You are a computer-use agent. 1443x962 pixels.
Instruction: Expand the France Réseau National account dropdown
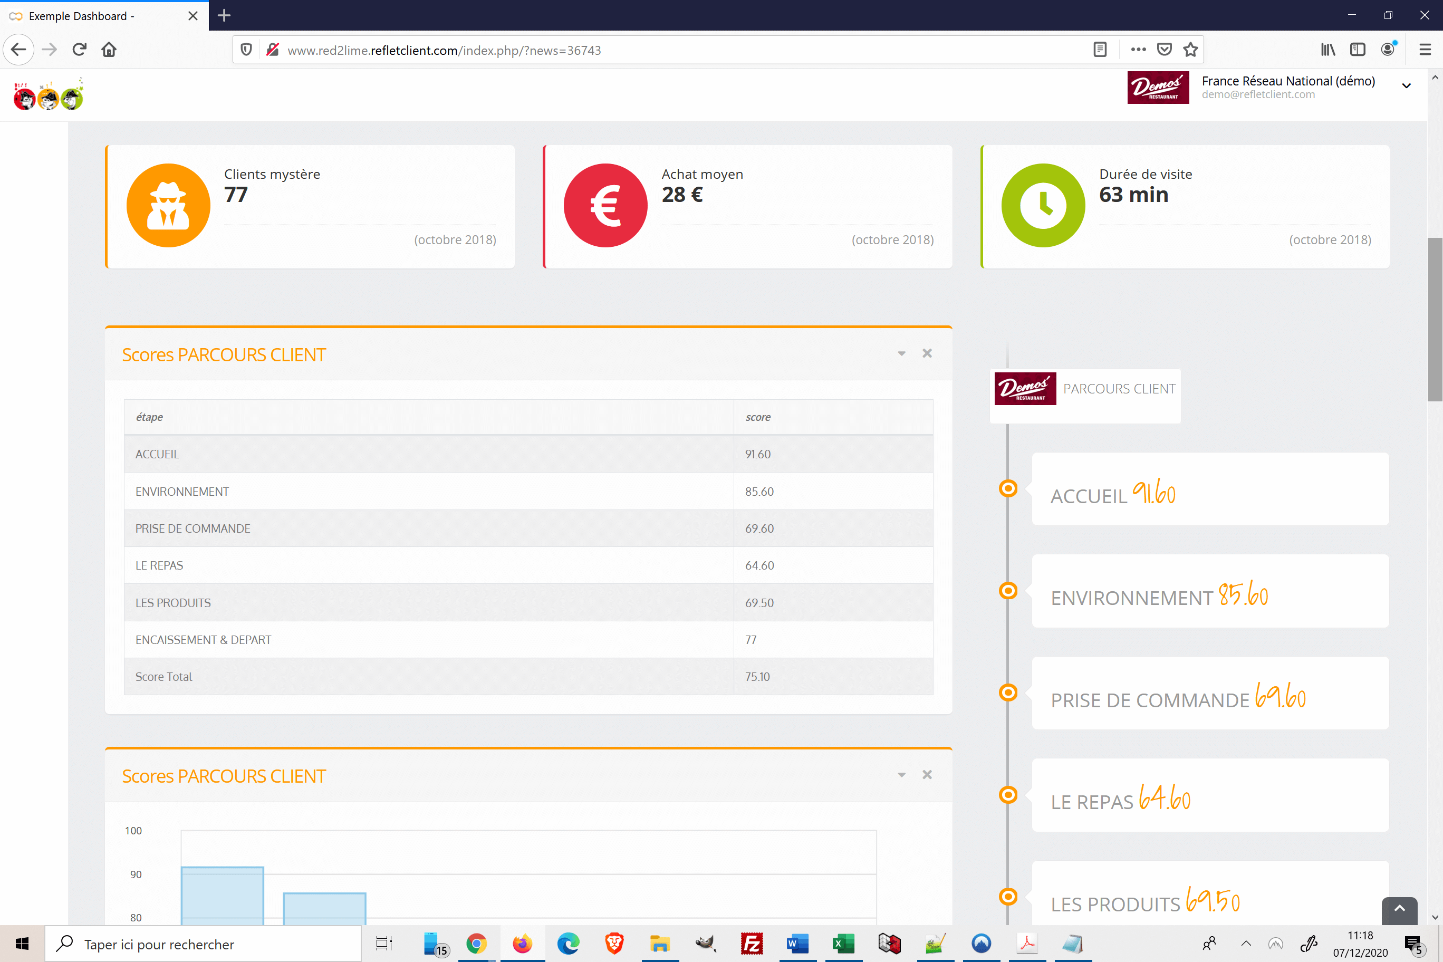pyautogui.click(x=1406, y=86)
